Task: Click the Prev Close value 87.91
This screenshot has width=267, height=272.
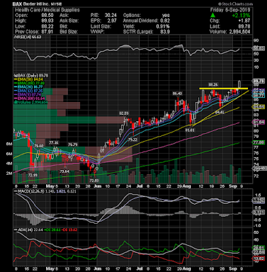Action: click(48, 32)
